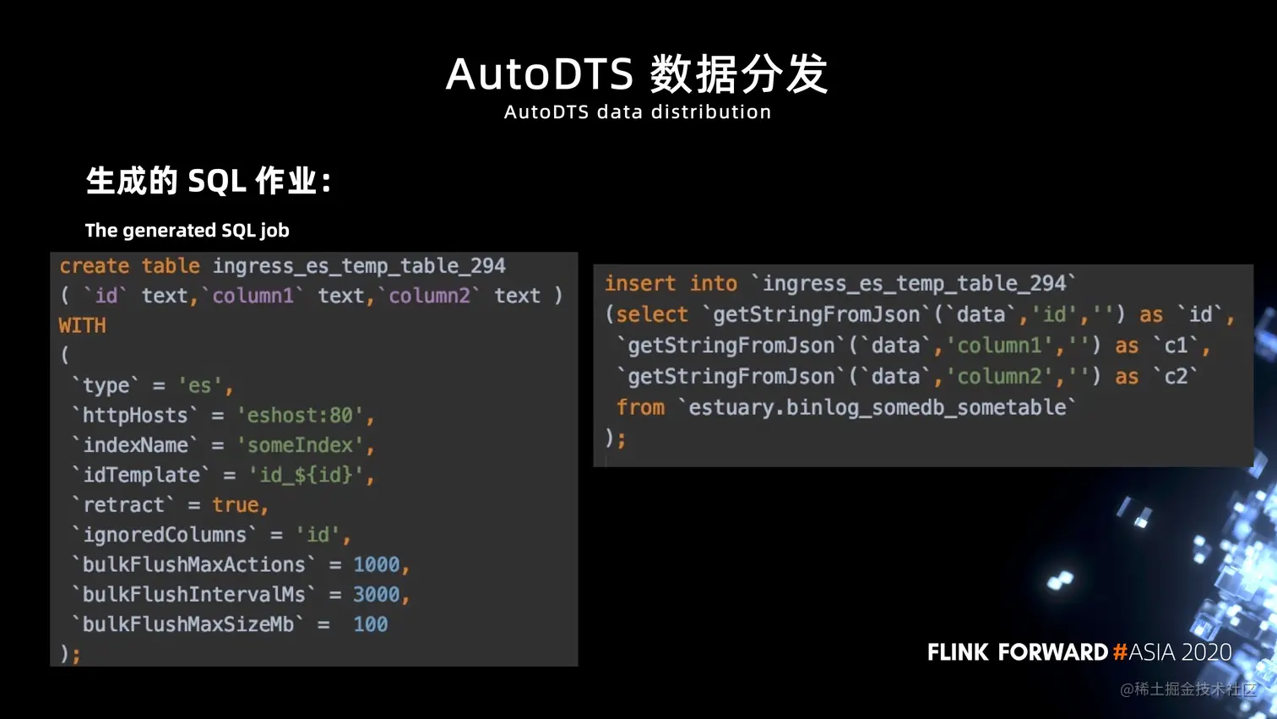Select the line "`bulkFlushMaxActions` = 1000,"
This screenshot has height=719, width=1277.
click(x=242, y=564)
